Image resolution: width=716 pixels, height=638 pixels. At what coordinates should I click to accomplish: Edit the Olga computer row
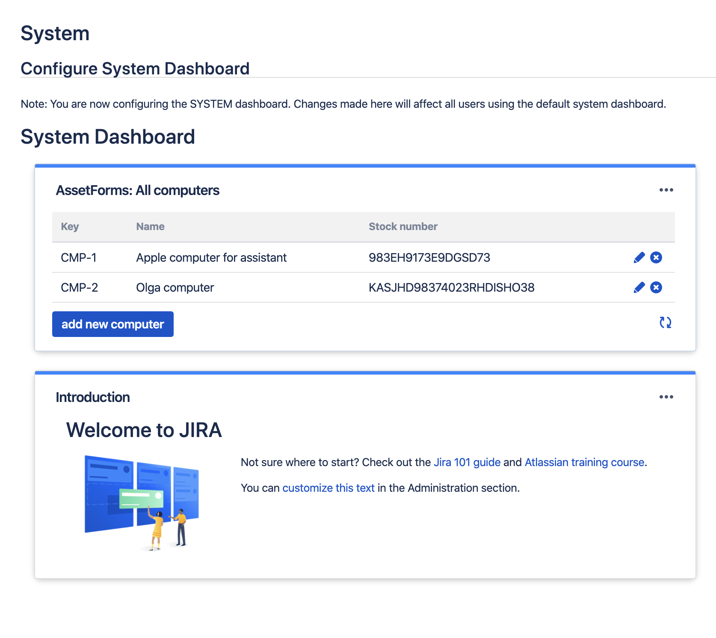pos(639,287)
